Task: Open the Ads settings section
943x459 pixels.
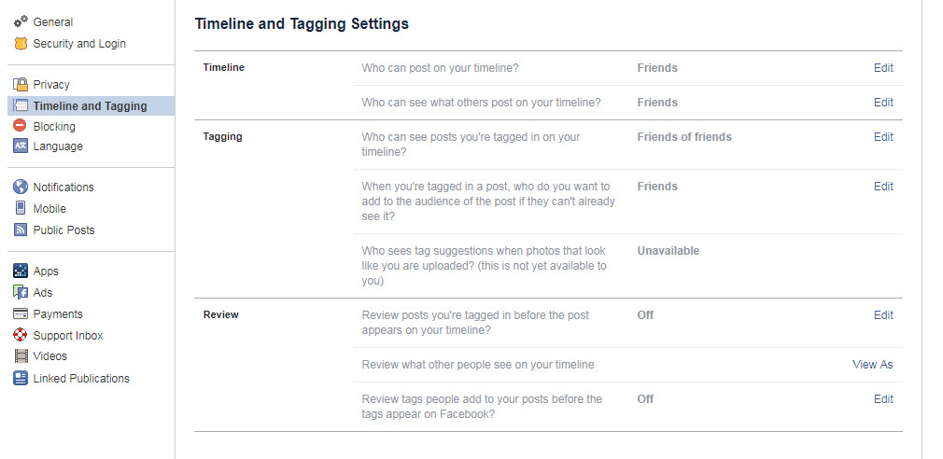Action: (43, 293)
